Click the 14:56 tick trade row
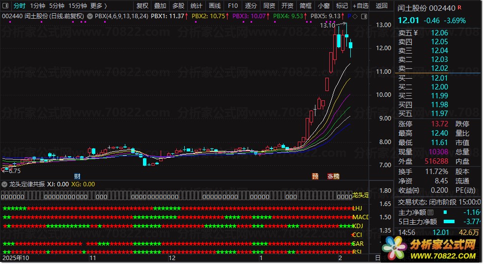The height and width of the screenshot is (264, 484). 438,233
